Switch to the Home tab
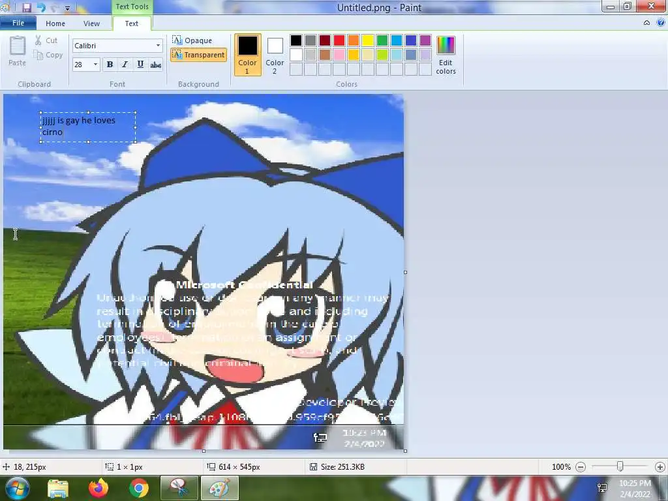 click(x=55, y=23)
